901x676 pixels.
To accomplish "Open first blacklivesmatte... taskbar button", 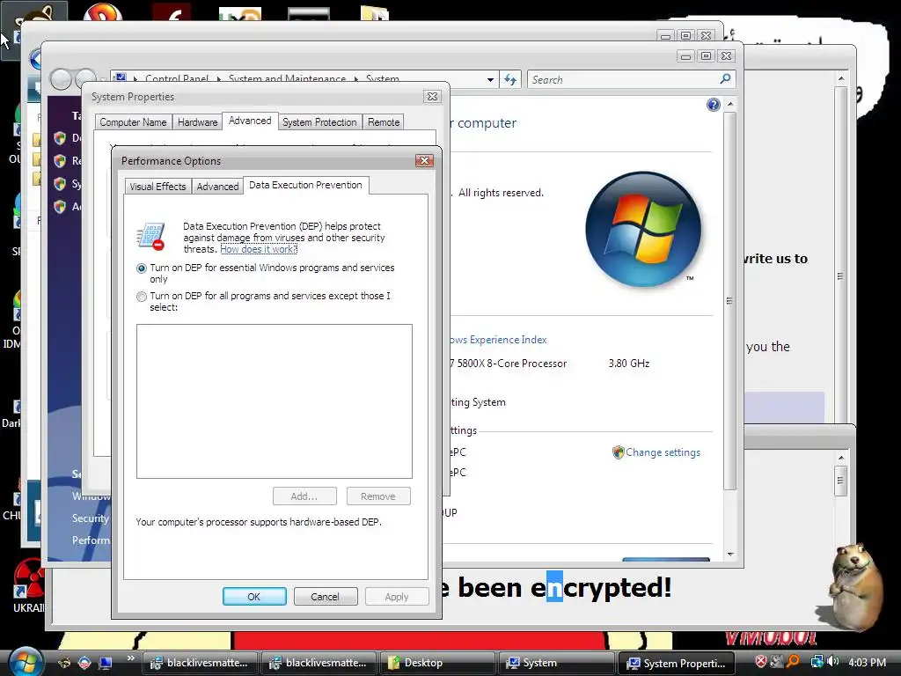I will pyautogui.click(x=200, y=663).
